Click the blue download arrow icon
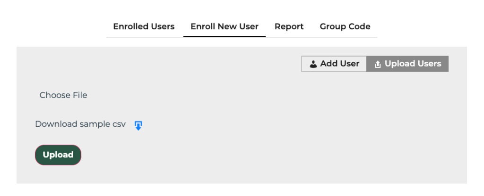484x196 pixels. [x=138, y=125]
